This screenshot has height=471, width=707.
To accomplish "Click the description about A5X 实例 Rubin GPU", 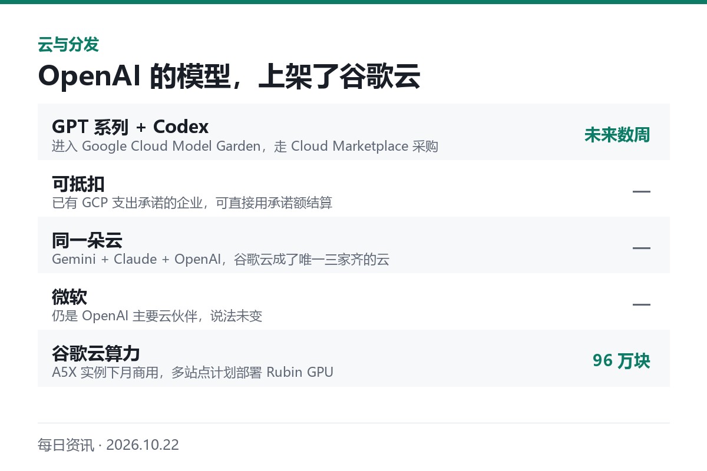I will 193,372.
